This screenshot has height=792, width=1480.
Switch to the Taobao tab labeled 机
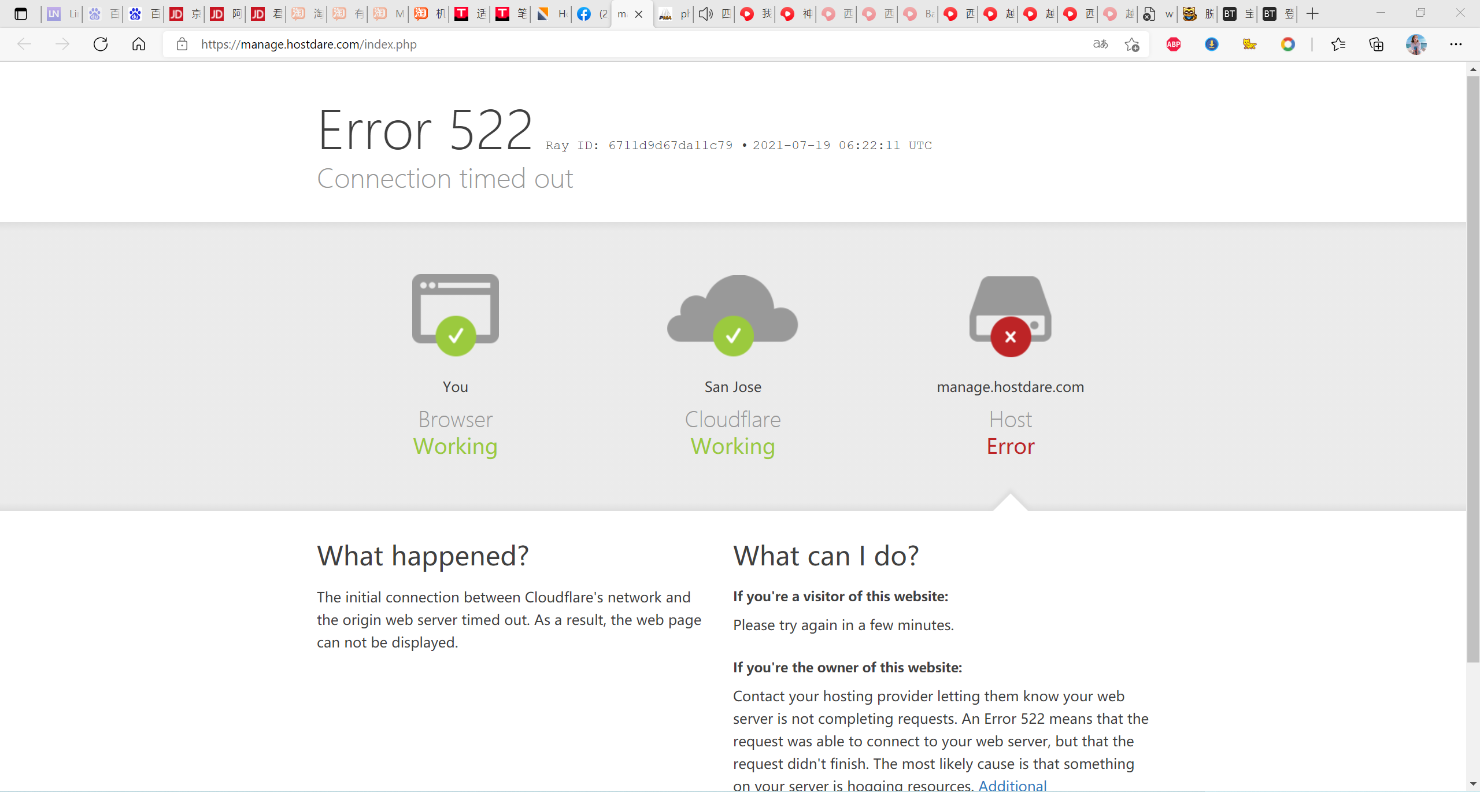pyautogui.click(x=429, y=14)
